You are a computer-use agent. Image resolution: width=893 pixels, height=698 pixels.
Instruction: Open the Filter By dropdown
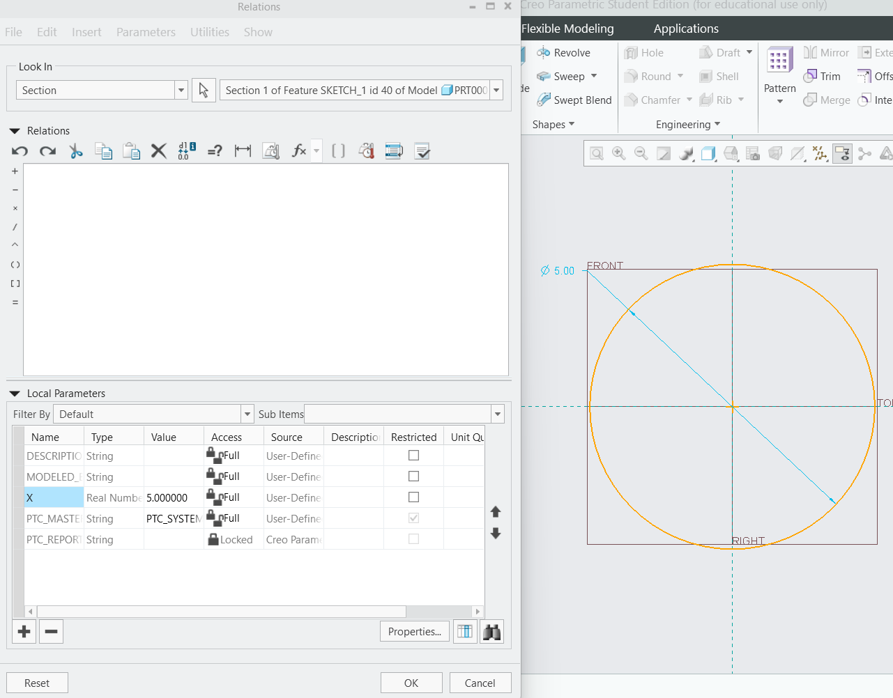(247, 413)
